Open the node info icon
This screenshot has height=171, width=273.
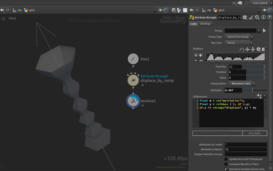click(263, 17)
